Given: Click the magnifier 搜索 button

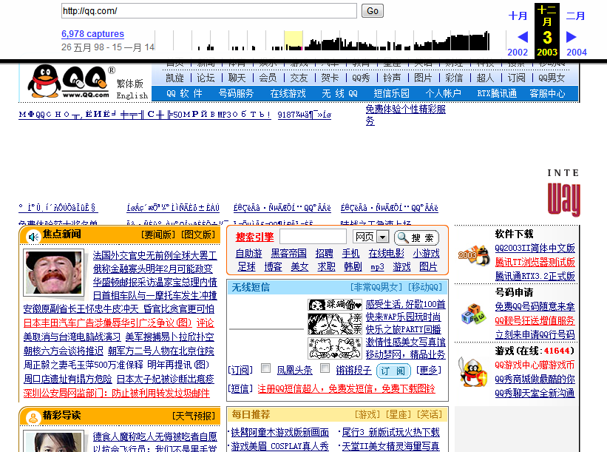Looking at the screenshot, I should click(x=416, y=237).
